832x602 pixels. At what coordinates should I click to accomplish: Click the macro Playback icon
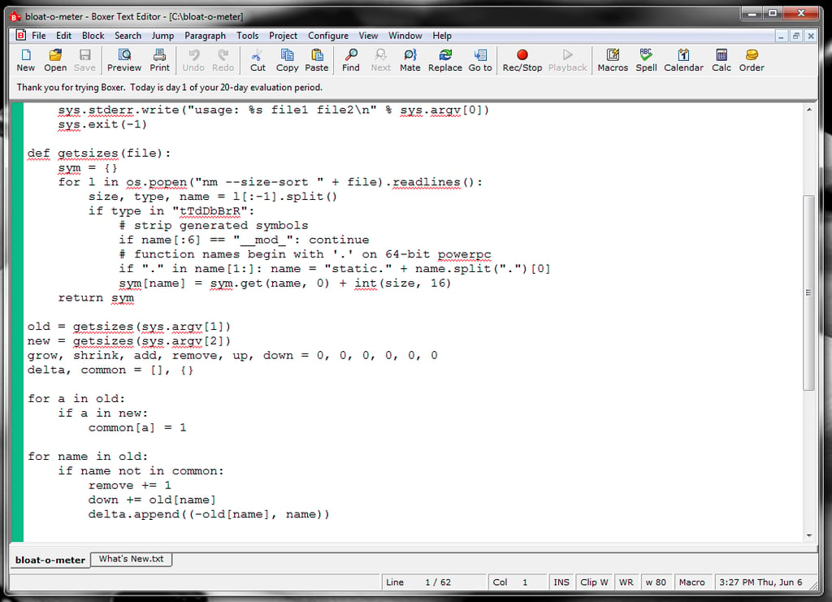(x=567, y=60)
